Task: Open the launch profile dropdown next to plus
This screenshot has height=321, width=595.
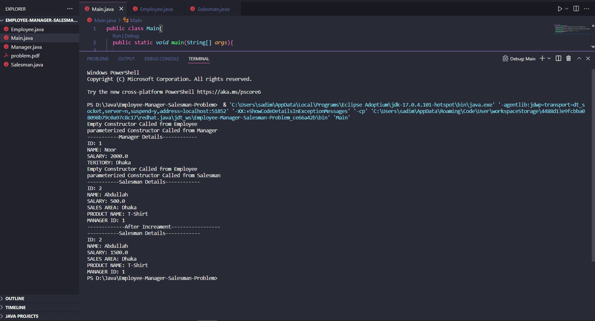Action: [x=549, y=58]
